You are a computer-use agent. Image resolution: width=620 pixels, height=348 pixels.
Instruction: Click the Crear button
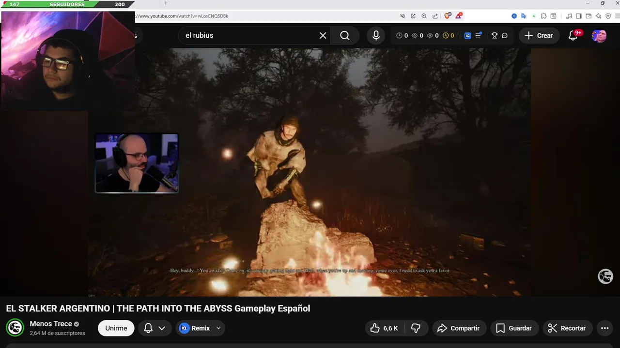click(x=539, y=35)
